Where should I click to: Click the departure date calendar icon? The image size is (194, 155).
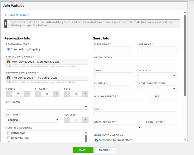(8, 77)
